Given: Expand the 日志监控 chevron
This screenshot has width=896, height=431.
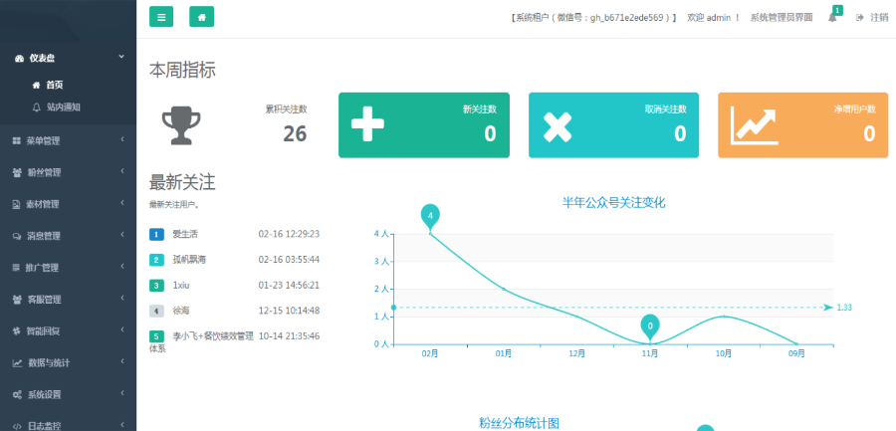Looking at the screenshot, I should pyautogui.click(x=122, y=425).
